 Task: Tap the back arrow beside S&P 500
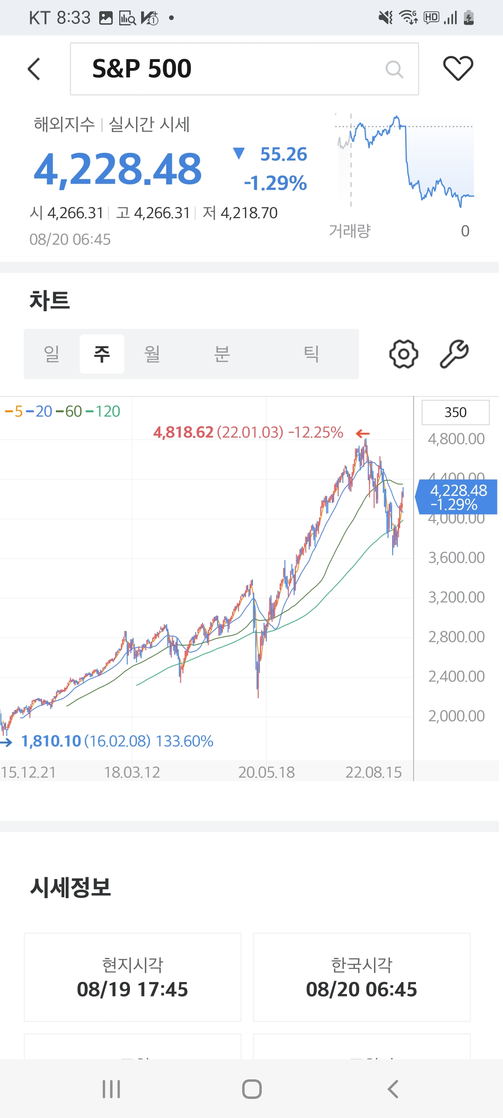(x=34, y=69)
